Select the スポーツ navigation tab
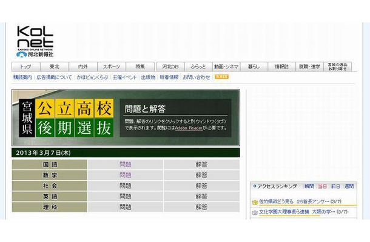The width and height of the screenshot is (370, 242). point(112,67)
